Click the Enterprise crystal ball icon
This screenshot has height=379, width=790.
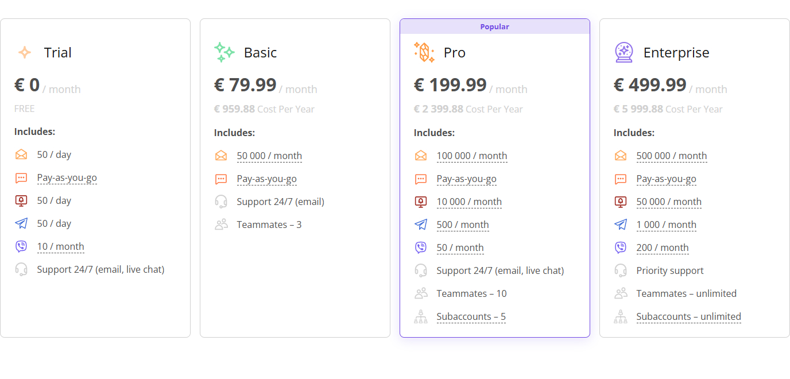pyautogui.click(x=624, y=52)
